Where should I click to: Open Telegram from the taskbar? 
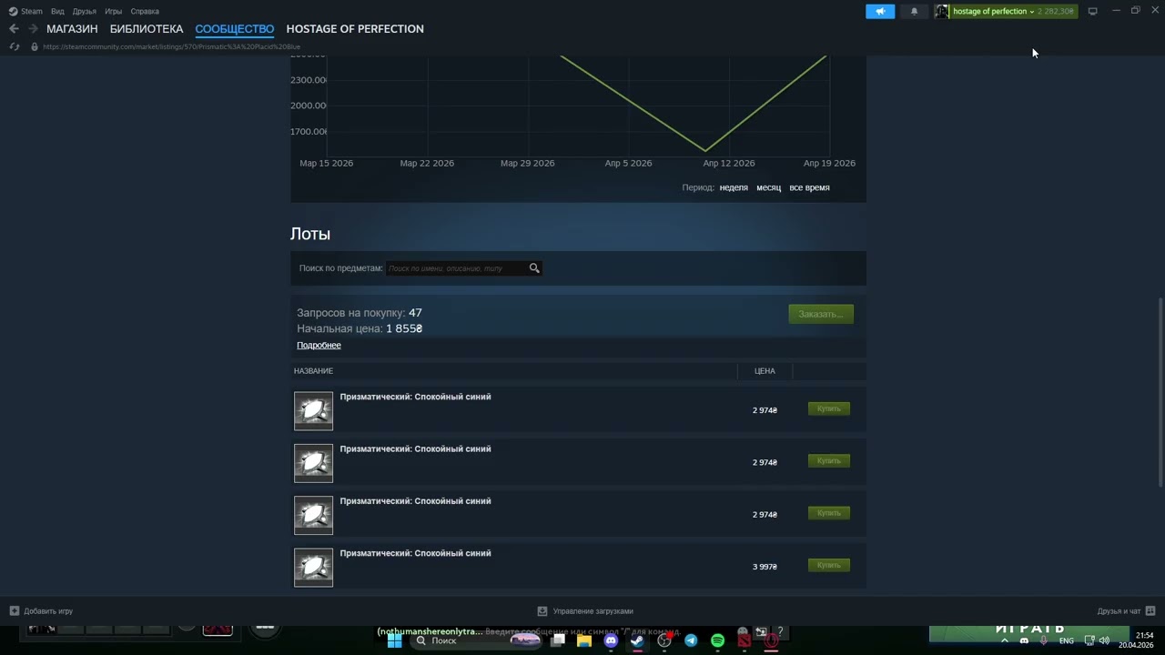tap(691, 640)
